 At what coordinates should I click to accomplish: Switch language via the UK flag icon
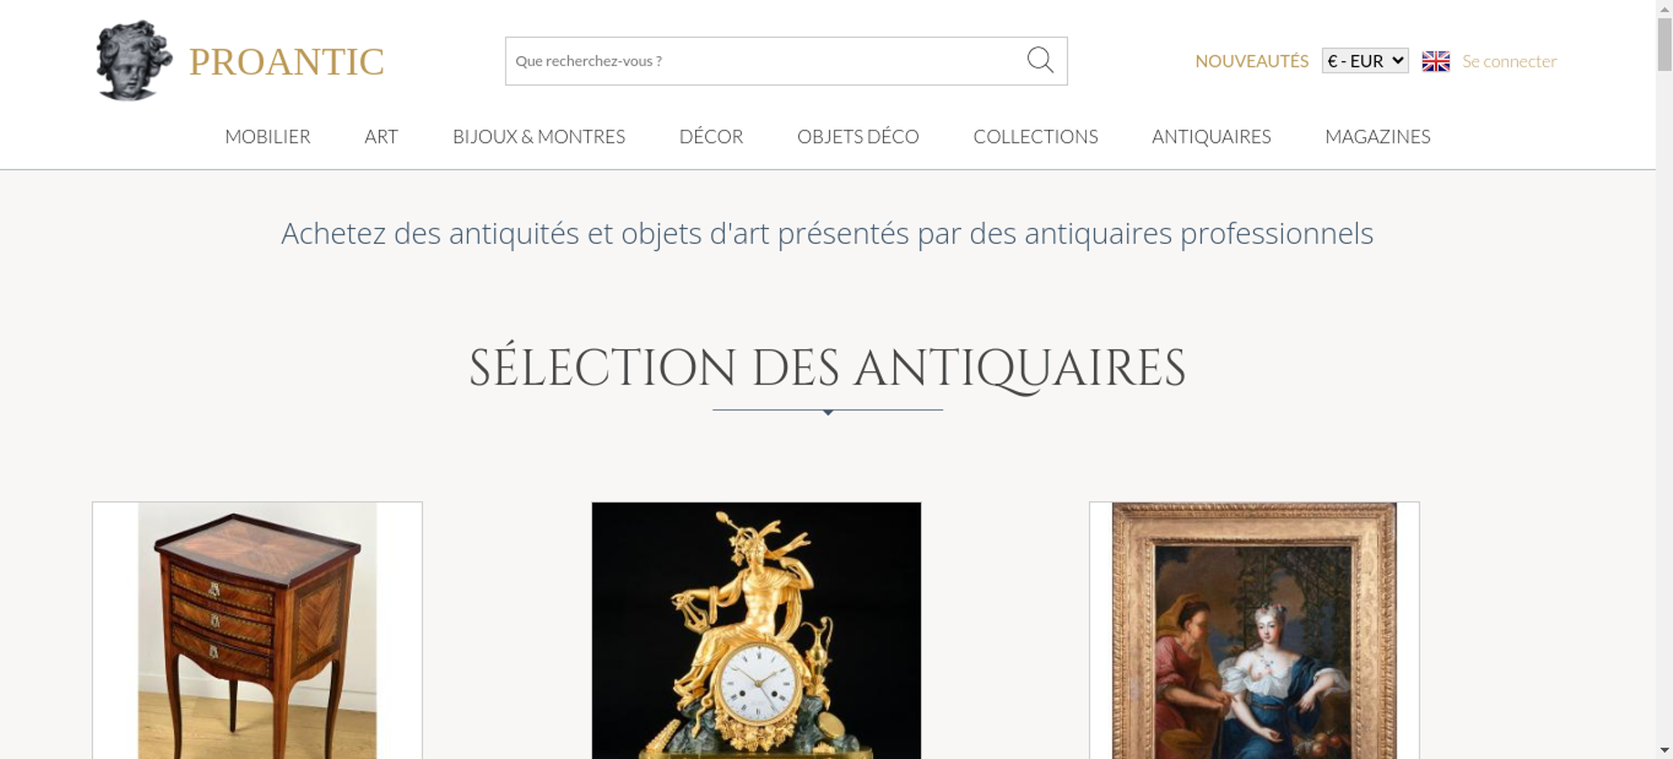point(1435,61)
